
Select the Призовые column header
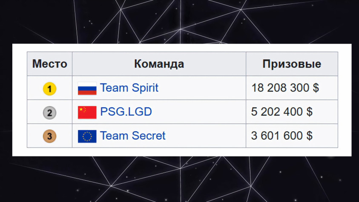click(292, 64)
